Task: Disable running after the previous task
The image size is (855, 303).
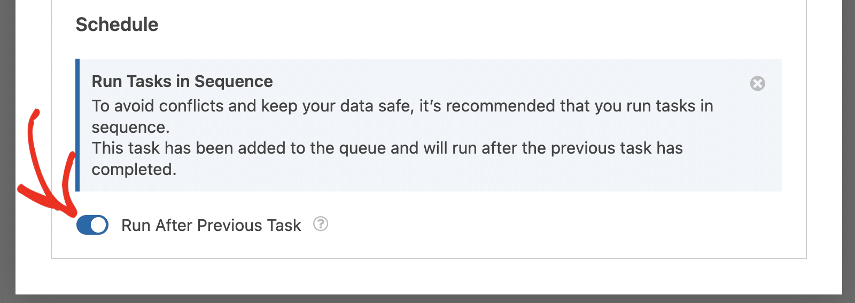Action: coord(92,225)
